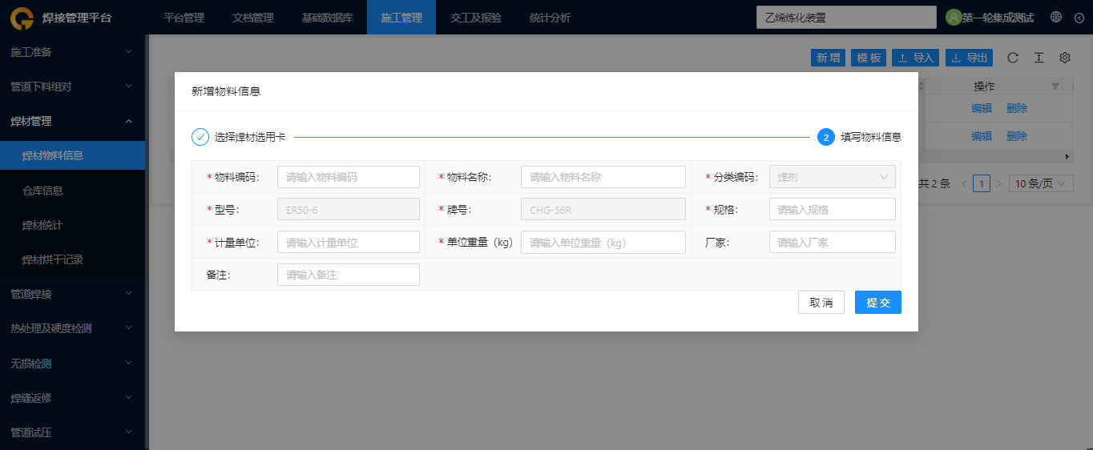
Task: Open the 统计分析 top tab
Action: click(551, 18)
